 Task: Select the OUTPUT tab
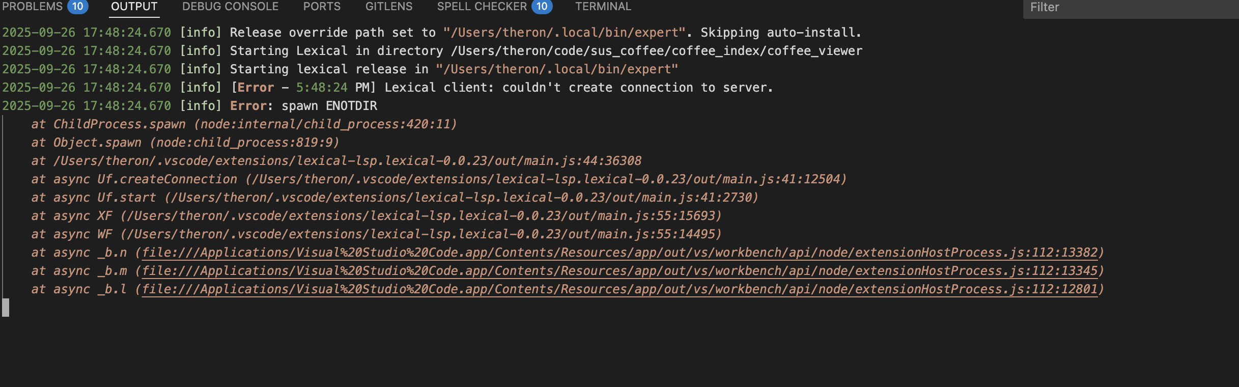(x=134, y=7)
